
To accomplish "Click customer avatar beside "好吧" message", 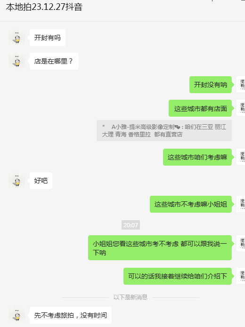I will [17, 180].
